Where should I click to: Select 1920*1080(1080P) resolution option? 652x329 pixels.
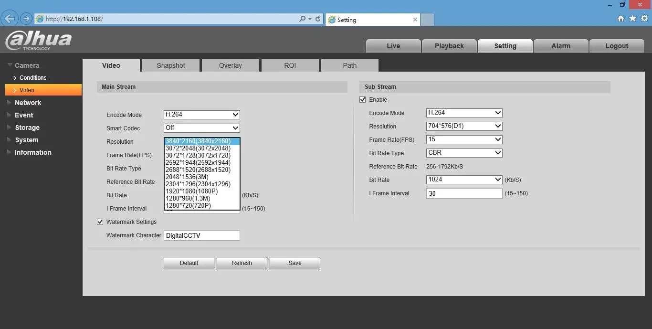pyautogui.click(x=202, y=191)
